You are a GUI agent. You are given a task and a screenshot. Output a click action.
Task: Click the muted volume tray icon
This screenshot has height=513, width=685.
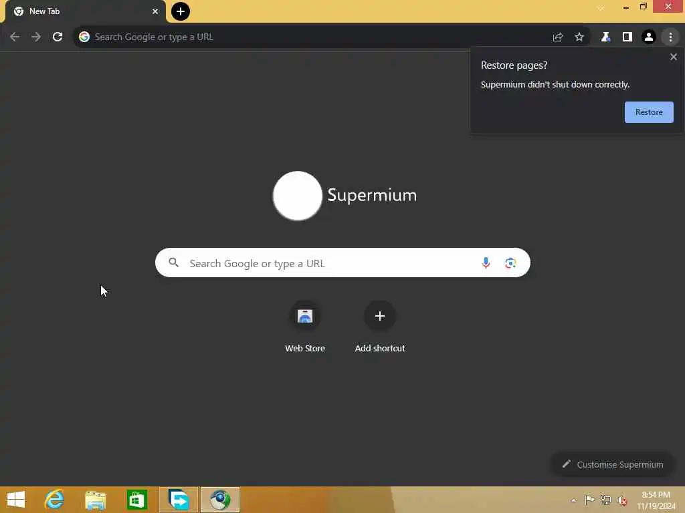(x=622, y=500)
